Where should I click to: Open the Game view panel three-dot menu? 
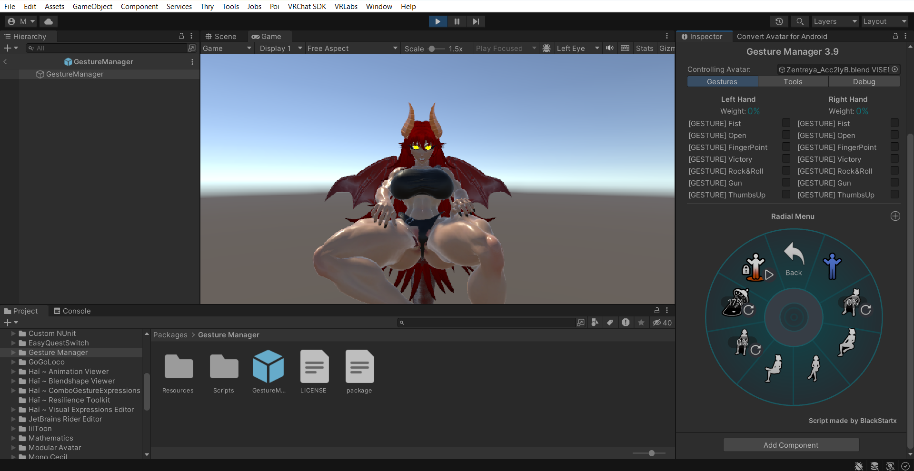click(667, 36)
